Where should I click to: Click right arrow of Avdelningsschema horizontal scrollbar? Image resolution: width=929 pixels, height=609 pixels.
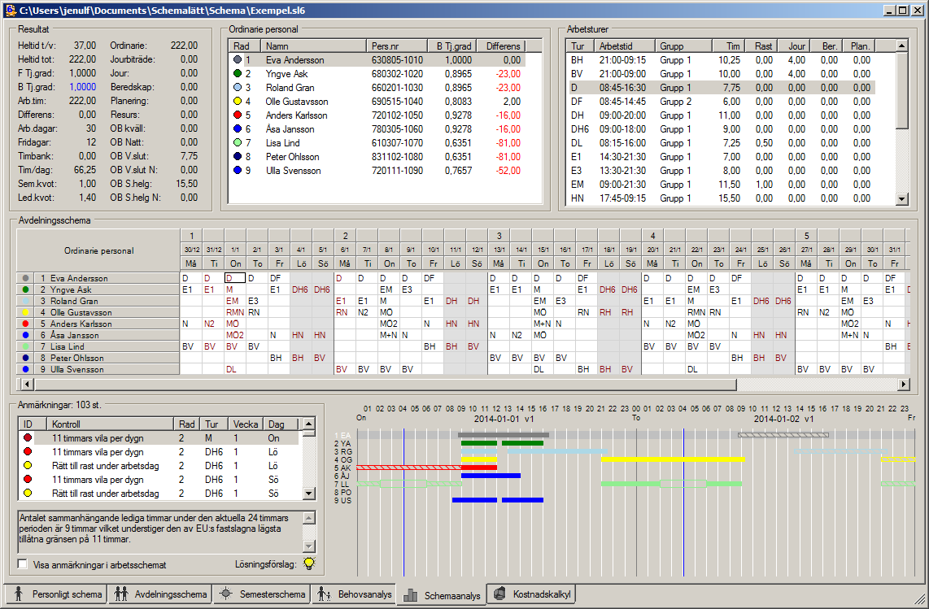click(x=904, y=384)
